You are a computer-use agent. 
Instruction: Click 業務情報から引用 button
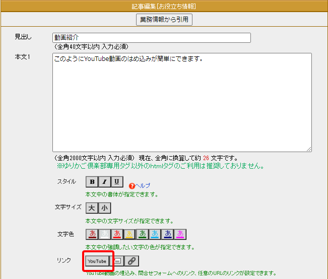click(164, 20)
